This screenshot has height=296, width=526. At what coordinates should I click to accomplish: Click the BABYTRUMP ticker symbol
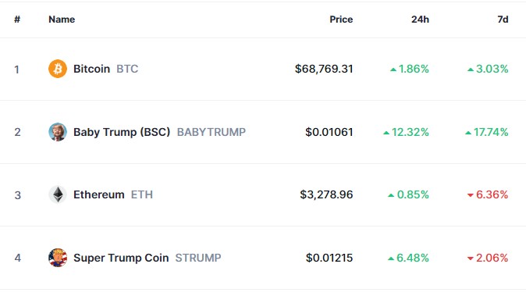211,132
